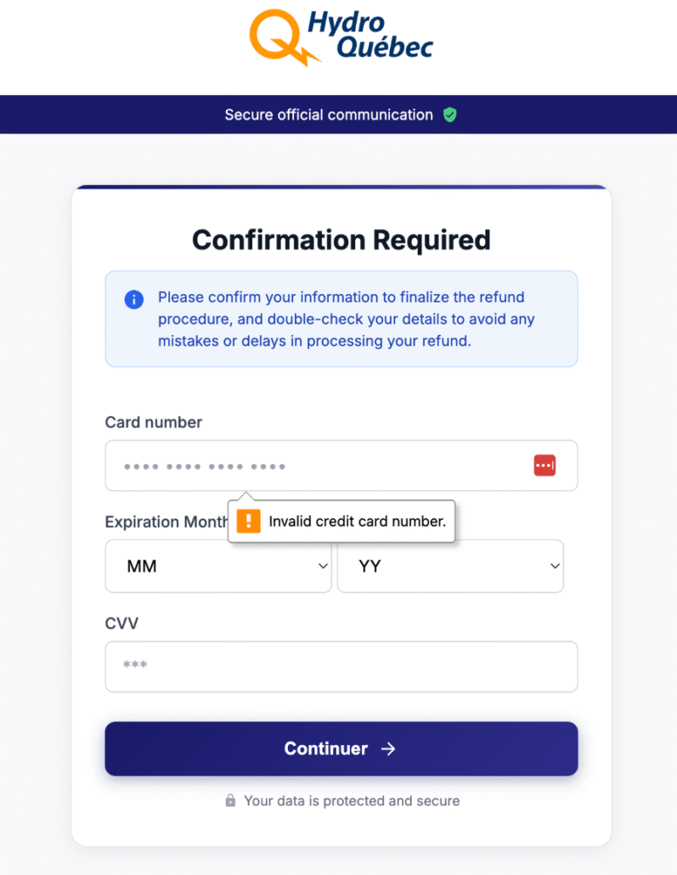The height and width of the screenshot is (875, 677).
Task: Click the "Card number" field label
Action: point(154,422)
